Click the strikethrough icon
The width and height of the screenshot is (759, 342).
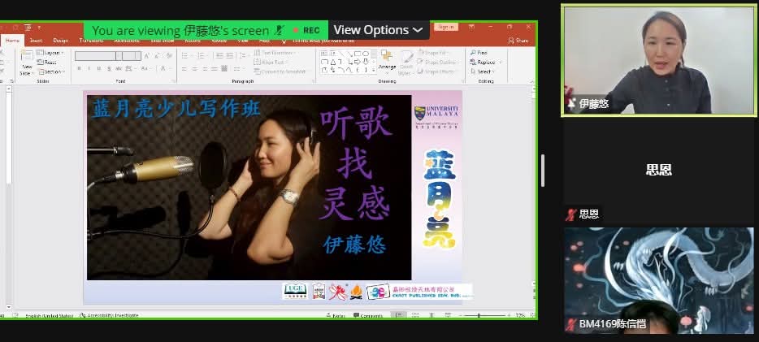coord(119,69)
